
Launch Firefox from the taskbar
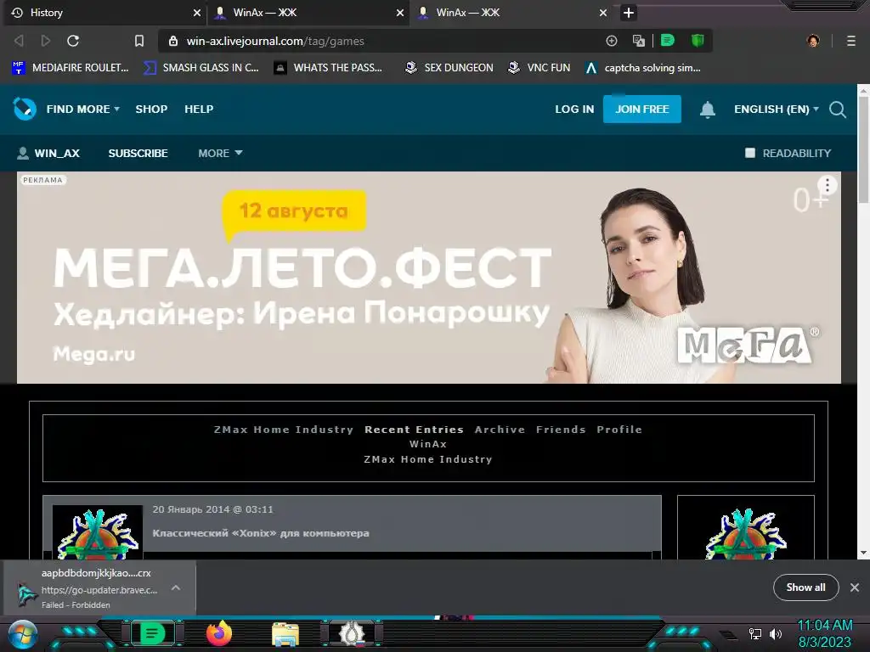[219, 633]
